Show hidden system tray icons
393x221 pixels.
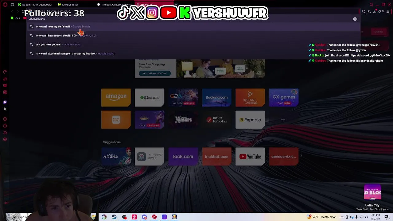[342, 217]
